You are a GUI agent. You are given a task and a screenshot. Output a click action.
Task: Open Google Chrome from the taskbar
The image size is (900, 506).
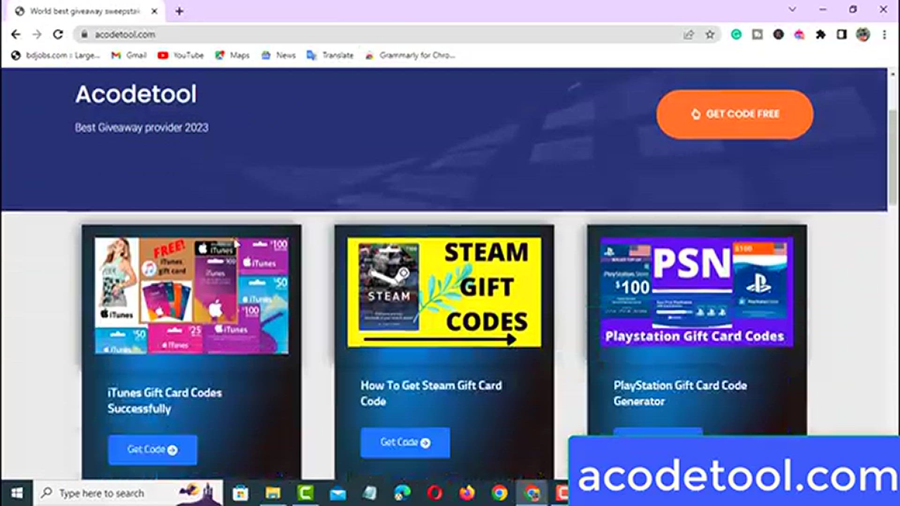[x=499, y=493]
